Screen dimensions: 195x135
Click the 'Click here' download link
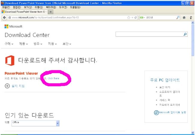pyautogui.click(x=53, y=78)
